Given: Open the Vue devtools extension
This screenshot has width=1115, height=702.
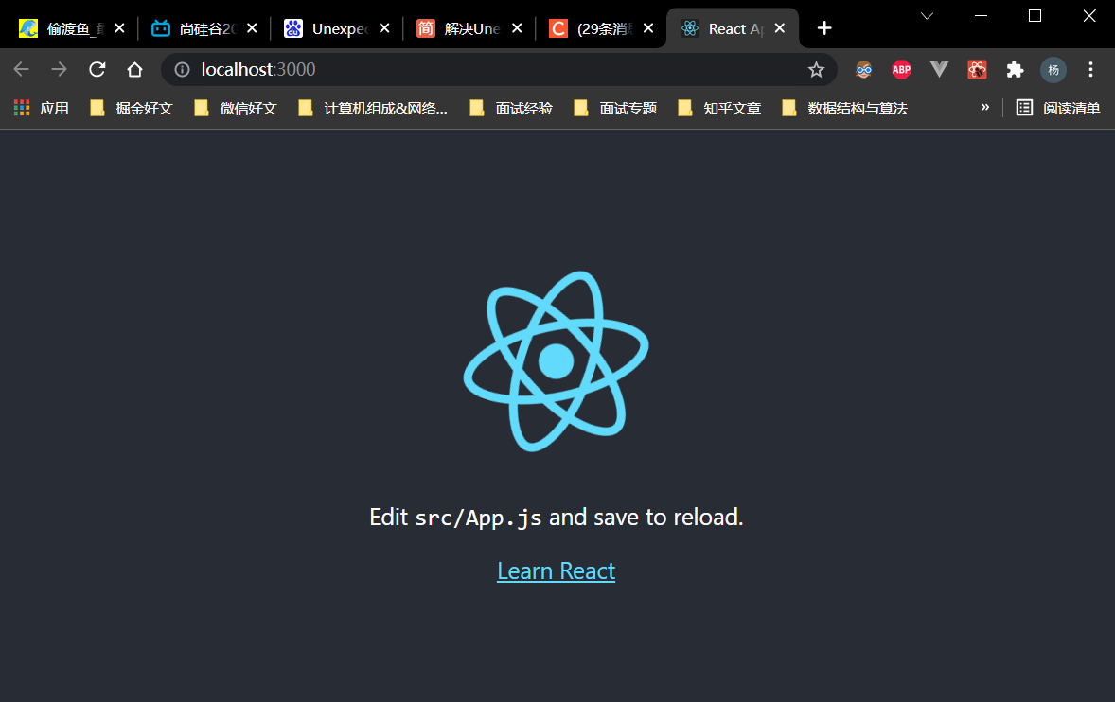Looking at the screenshot, I should coord(939,69).
